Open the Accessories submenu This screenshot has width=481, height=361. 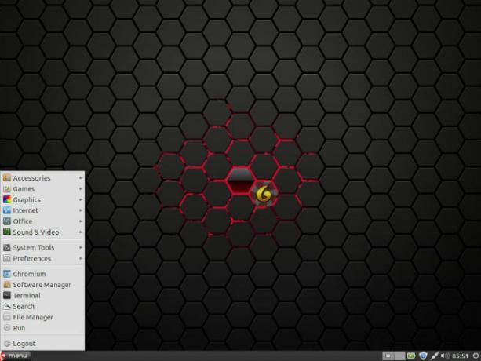tap(42, 178)
